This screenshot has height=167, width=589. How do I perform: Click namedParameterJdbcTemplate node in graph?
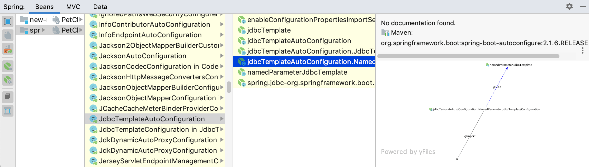coord(509,65)
